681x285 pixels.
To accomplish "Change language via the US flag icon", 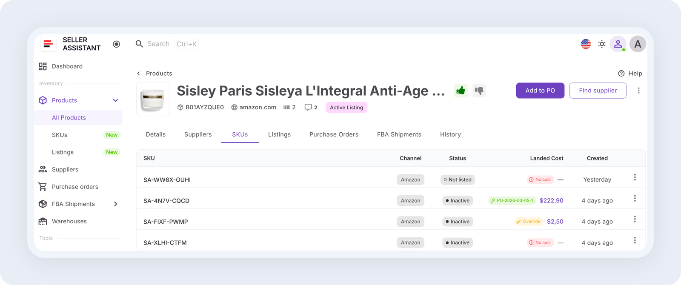I will [586, 44].
